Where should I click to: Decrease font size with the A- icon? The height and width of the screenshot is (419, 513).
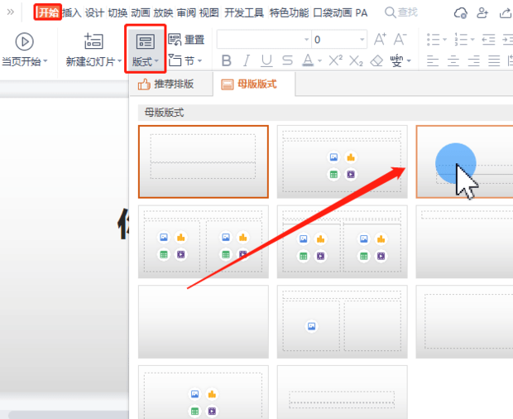400,40
